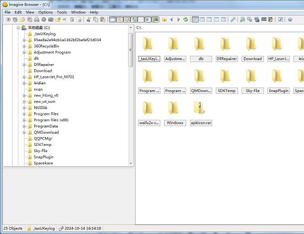Expand the leidian folder node

click(24, 83)
